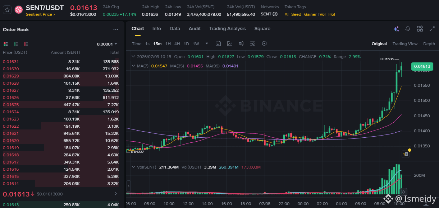The image size is (439, 208).
Task: Click the 0.01636 high price marker
Action: 387,59
